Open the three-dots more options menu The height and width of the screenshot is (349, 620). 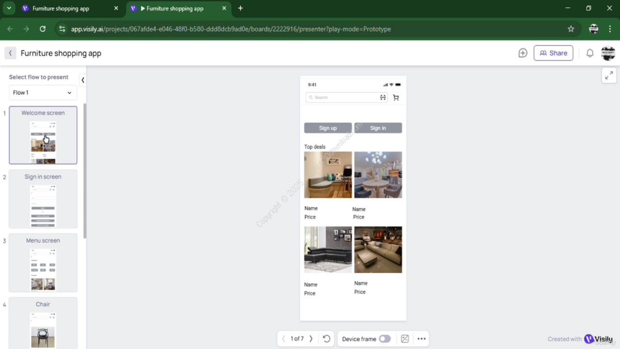pyautogui.click(x=421, y=339)
